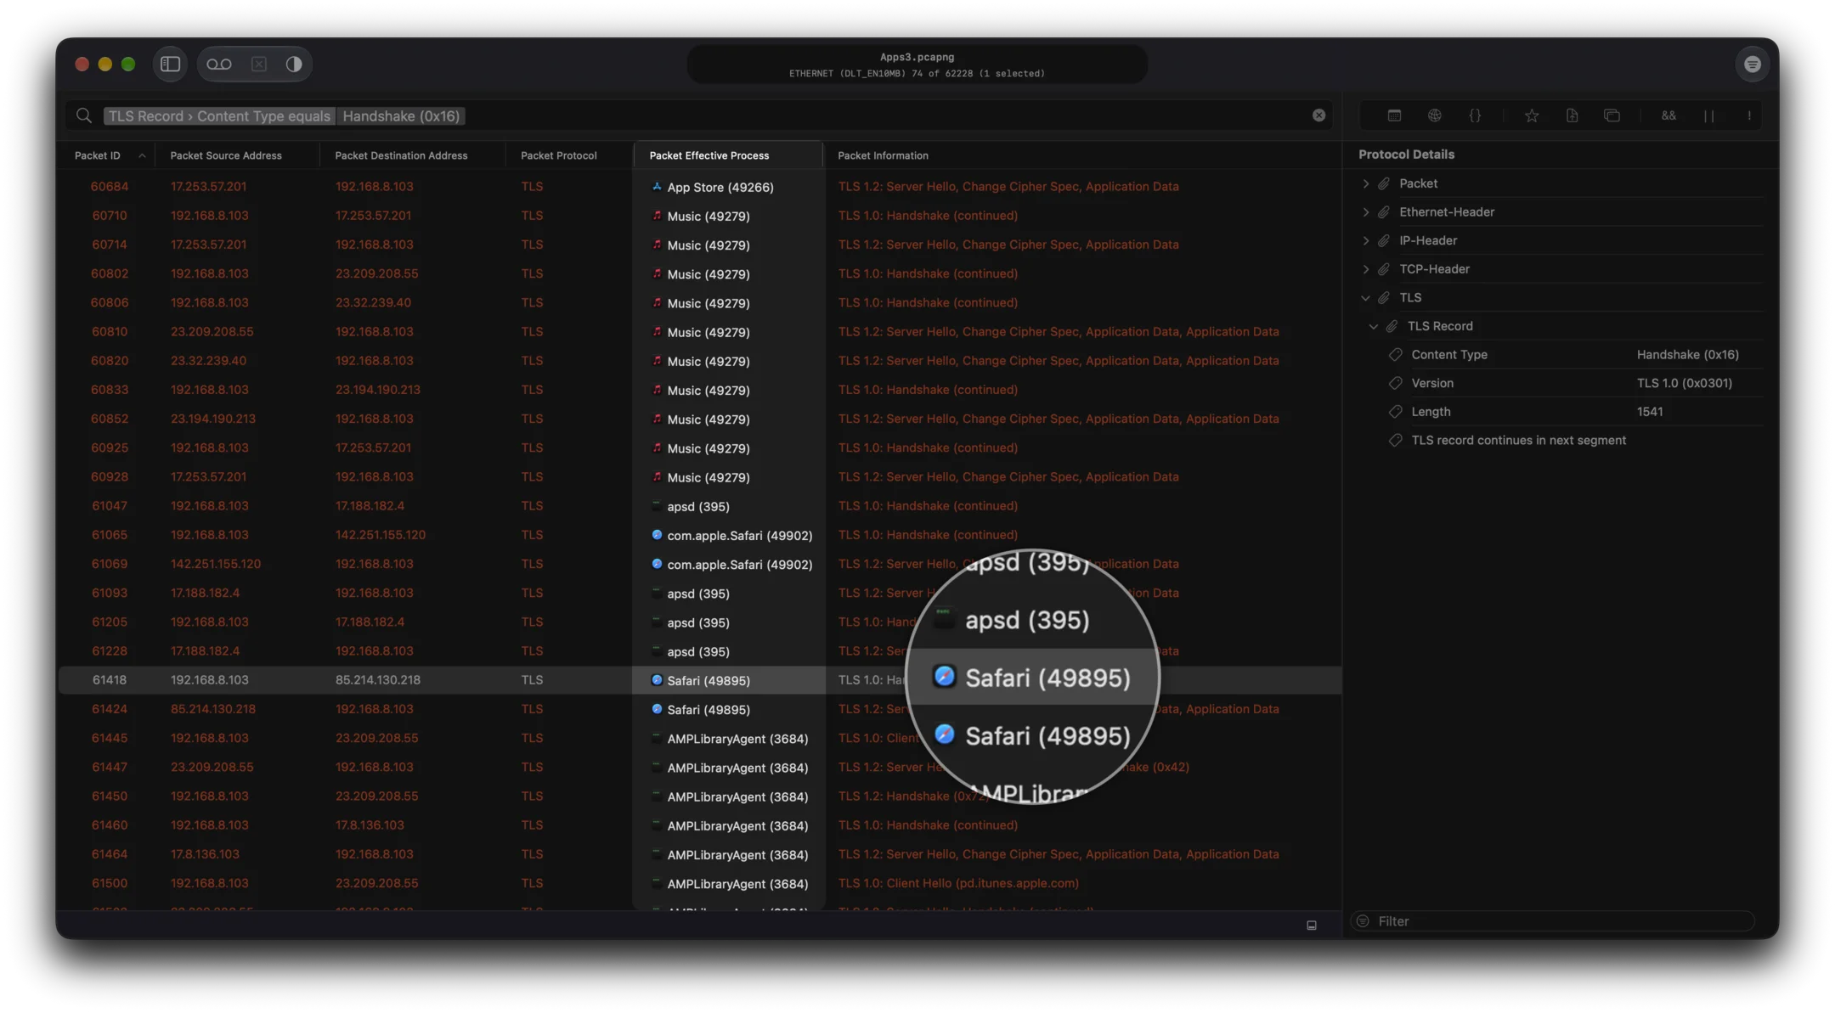This screenshot has height=1013, width=1835.
Task: Click the stacked windows icon
Action: 1612,115
